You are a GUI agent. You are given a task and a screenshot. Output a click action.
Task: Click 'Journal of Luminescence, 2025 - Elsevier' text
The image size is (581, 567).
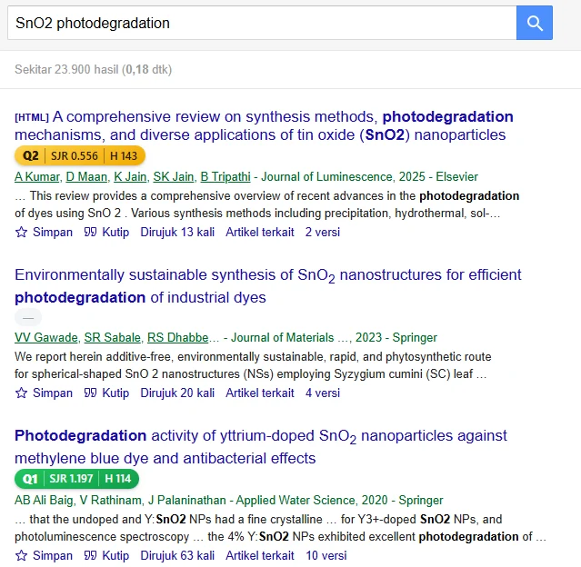pyautogui.click(x=369, y=176)
